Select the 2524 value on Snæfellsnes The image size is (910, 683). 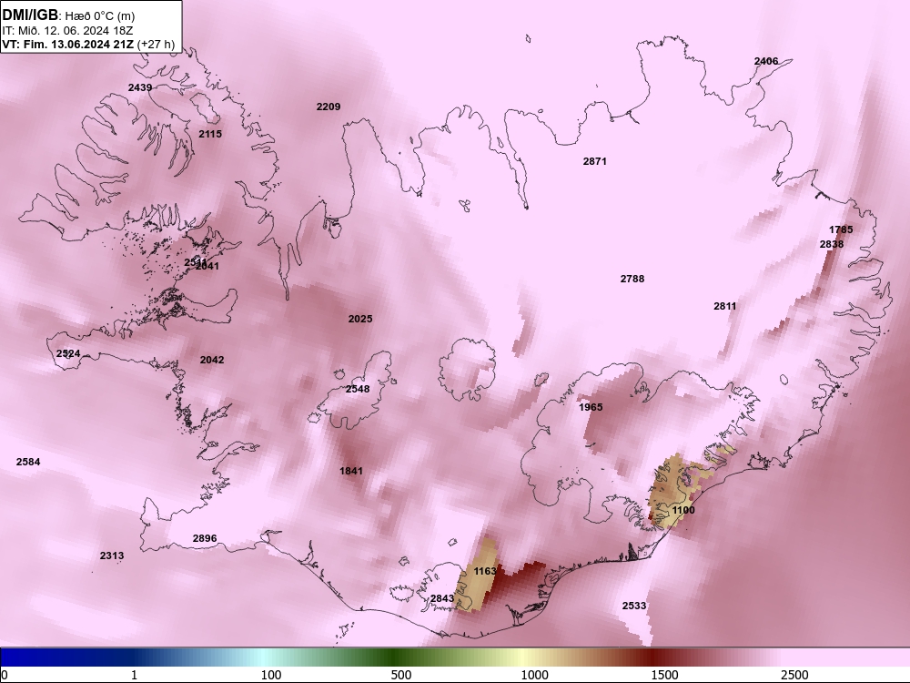pos(68,353)
